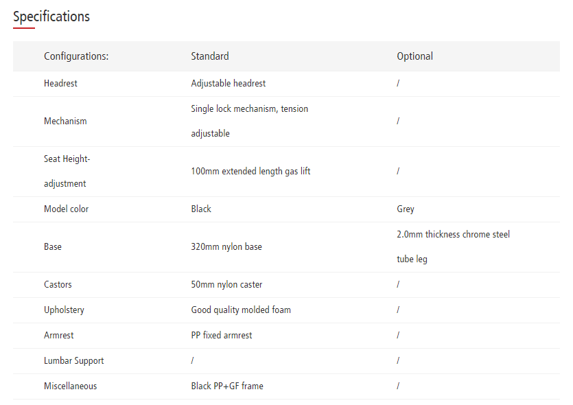Viewport: 573px width, 405px height.
Task: Click the Optional column header
Action: point(414,56)
